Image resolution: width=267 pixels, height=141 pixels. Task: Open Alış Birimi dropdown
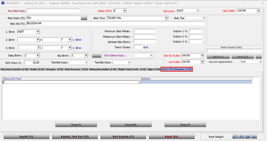coord(86,55)
